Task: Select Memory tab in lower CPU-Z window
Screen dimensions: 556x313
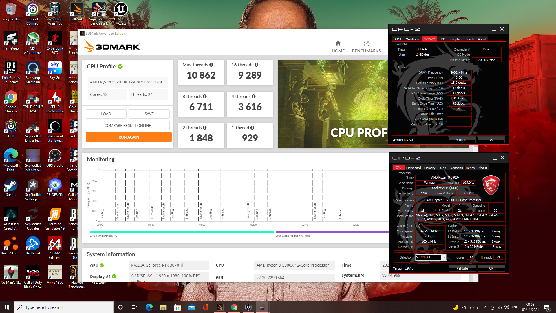Action: coord(429,168)
